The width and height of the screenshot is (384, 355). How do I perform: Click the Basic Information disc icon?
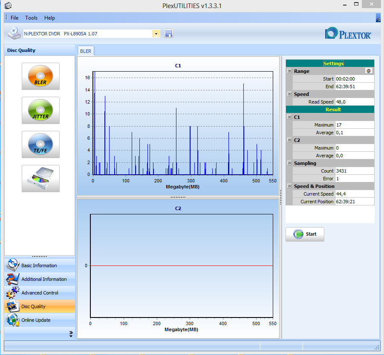[x=13, y=265]
